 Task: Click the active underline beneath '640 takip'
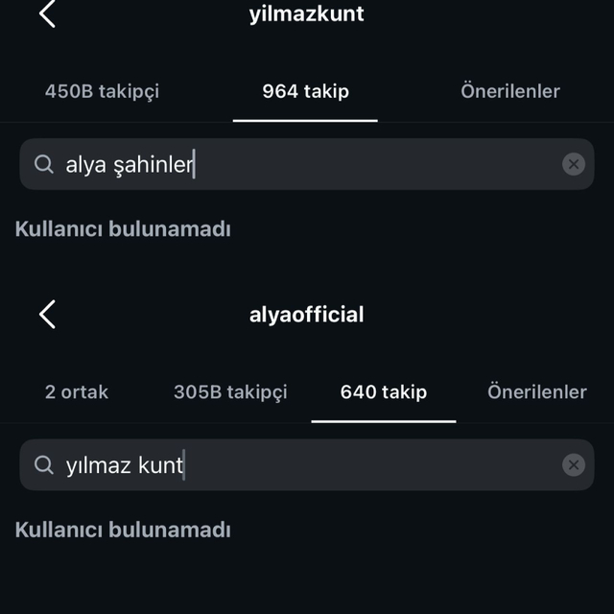pyautogui.click(x=384, y=420)
